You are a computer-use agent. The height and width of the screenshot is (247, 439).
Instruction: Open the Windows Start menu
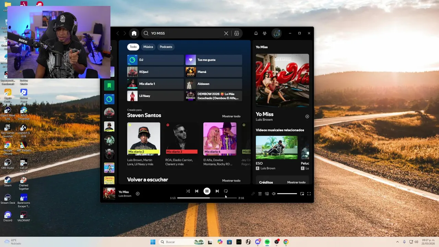tap(153, 242)
